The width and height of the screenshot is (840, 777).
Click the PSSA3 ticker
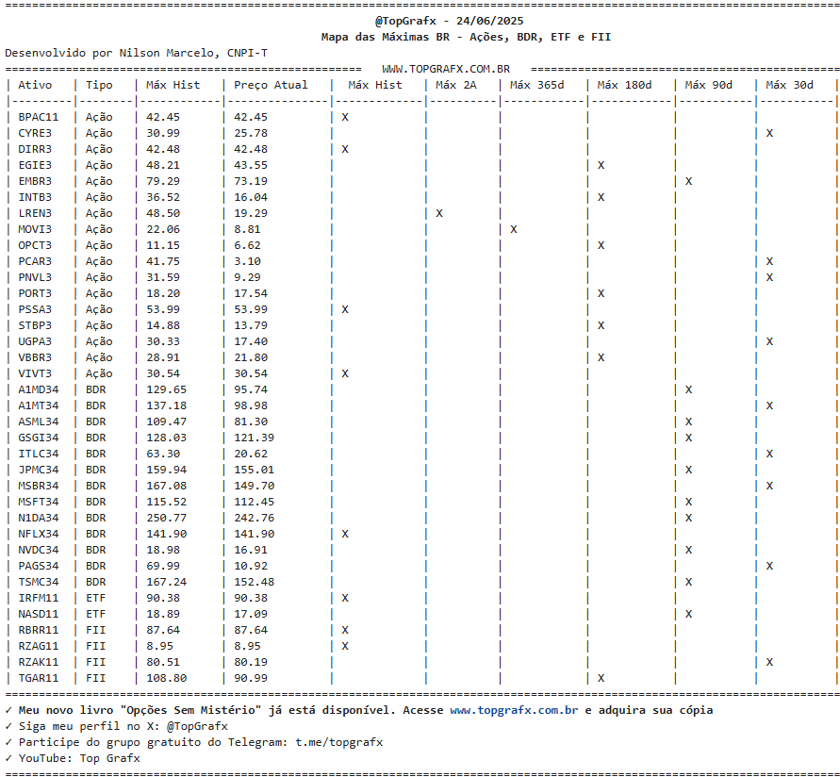coord(35,309)
